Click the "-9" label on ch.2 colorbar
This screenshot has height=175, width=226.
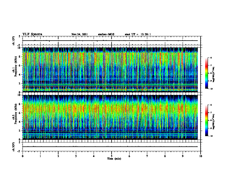click(211, 128)
